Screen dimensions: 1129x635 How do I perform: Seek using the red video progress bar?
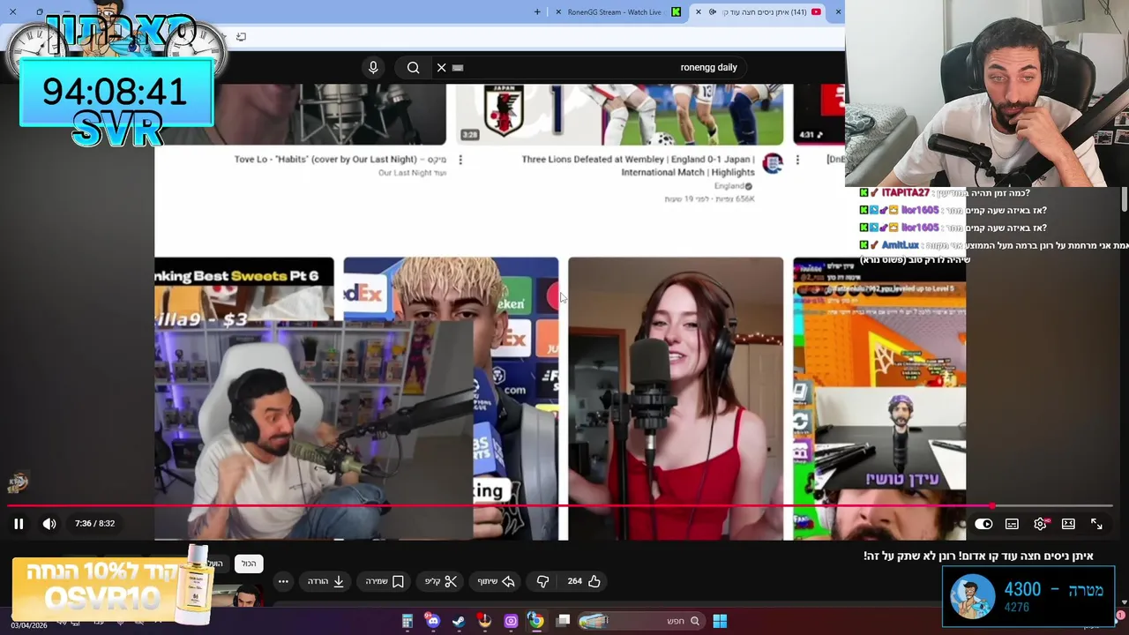pos(560,506)
